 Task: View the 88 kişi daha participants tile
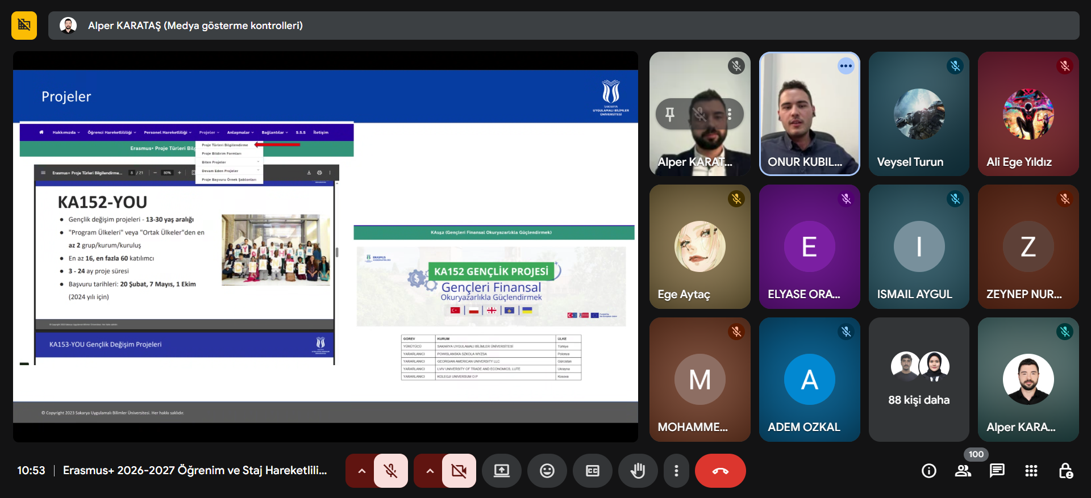point(918,379)
